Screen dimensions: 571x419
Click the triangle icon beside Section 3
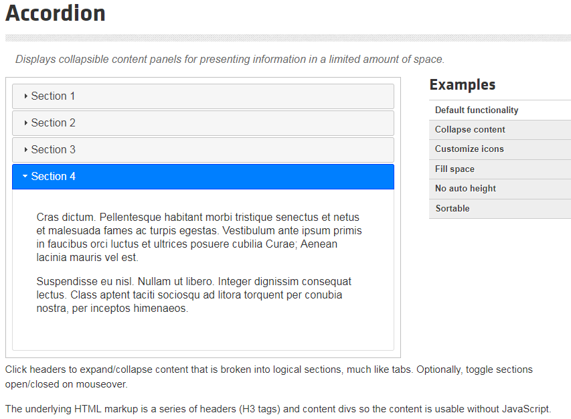click(x=25, y=150)
